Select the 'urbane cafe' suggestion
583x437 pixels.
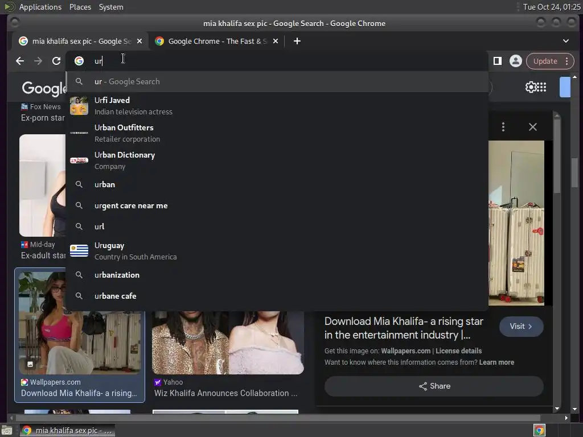coord(277,296)
